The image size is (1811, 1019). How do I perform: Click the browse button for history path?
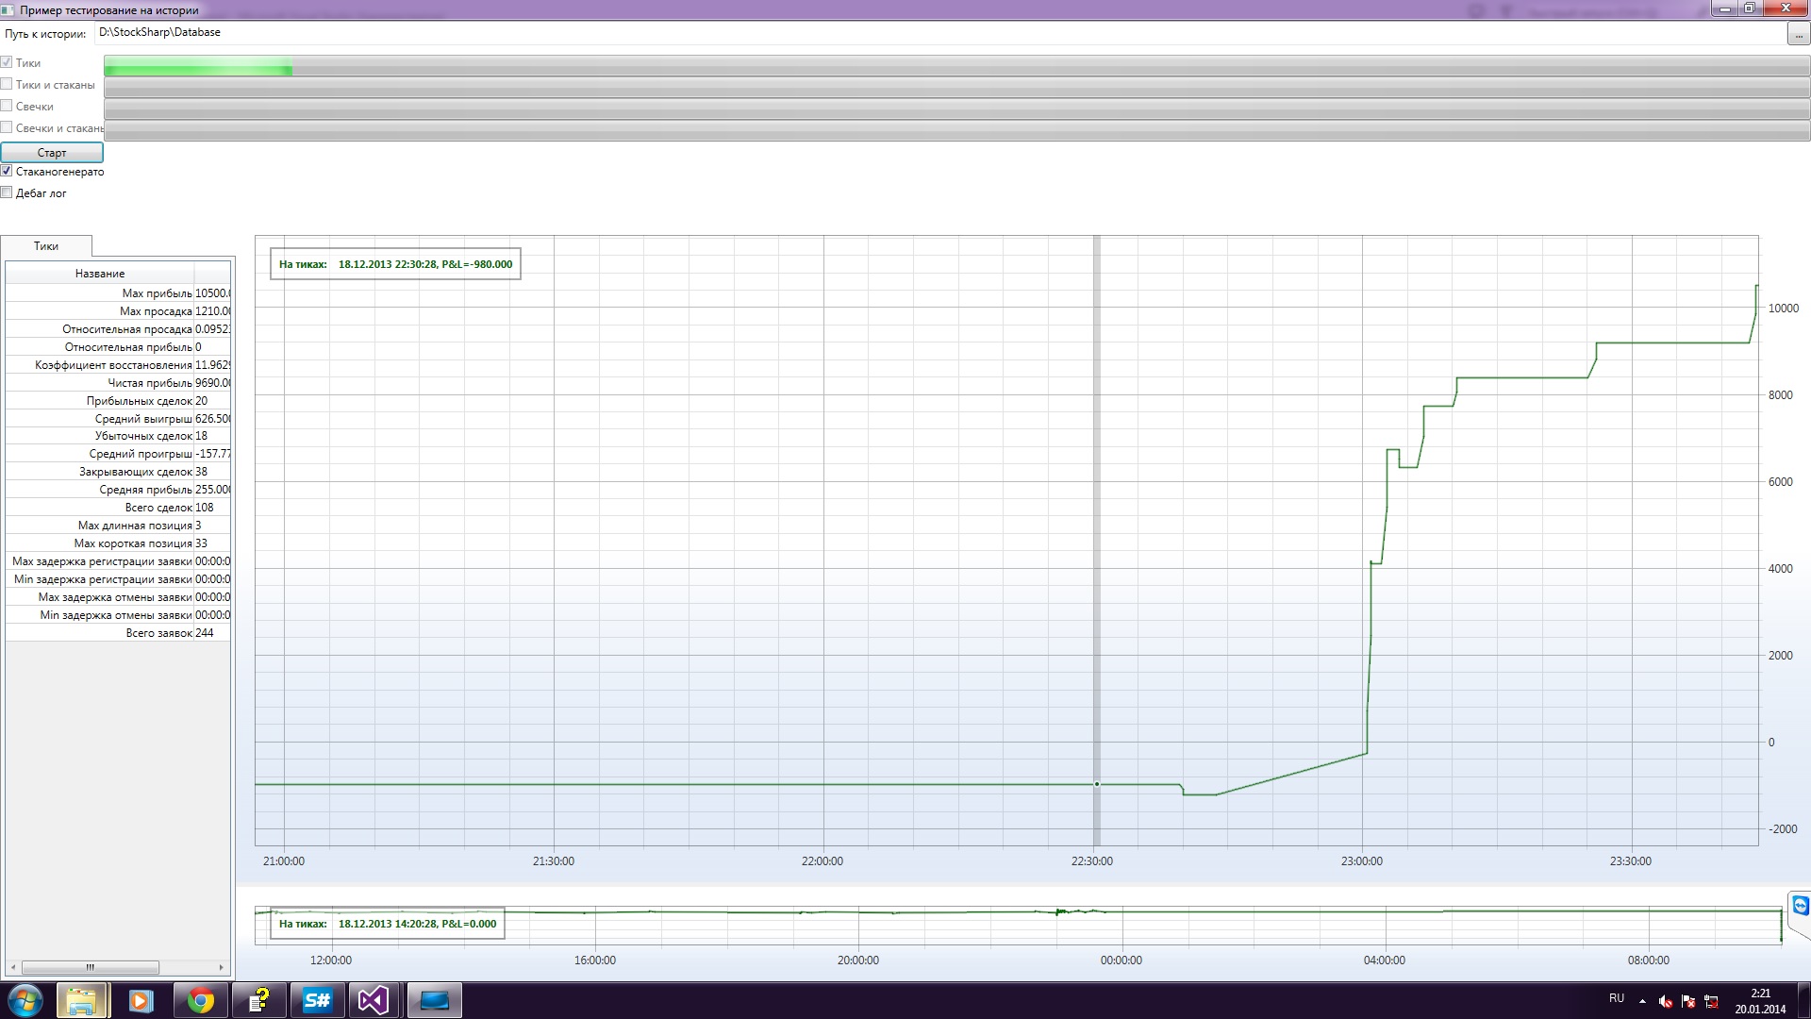1798,34
